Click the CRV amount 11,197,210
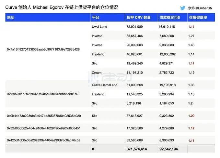Screen dimensions: 220x158 (x=134, y=73)
